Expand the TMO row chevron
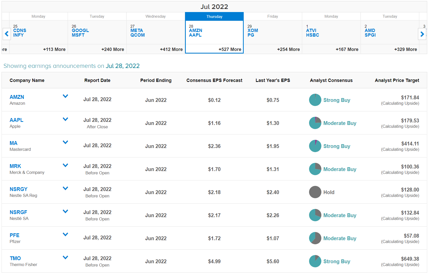Viewport: 429px width, 275px height. (65, 257)
